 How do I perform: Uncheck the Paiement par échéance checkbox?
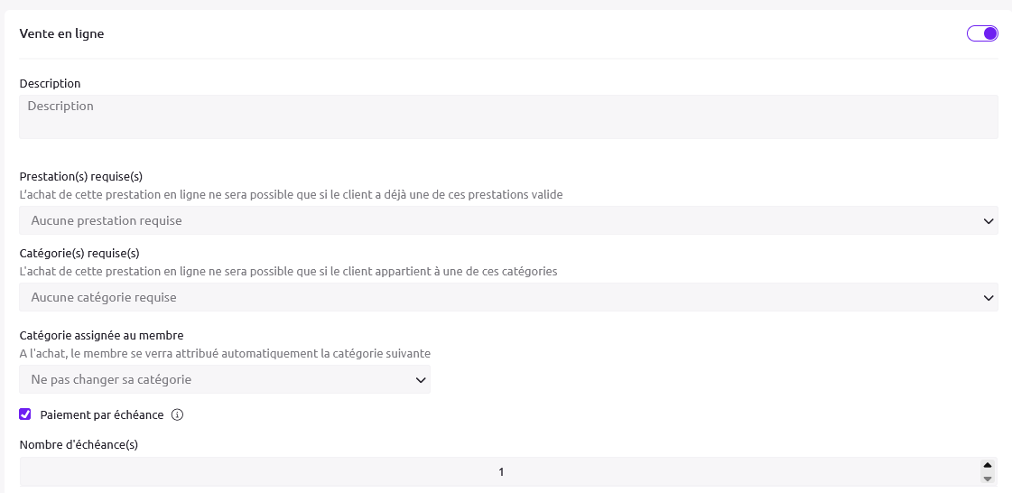click(x=25, y=414)
